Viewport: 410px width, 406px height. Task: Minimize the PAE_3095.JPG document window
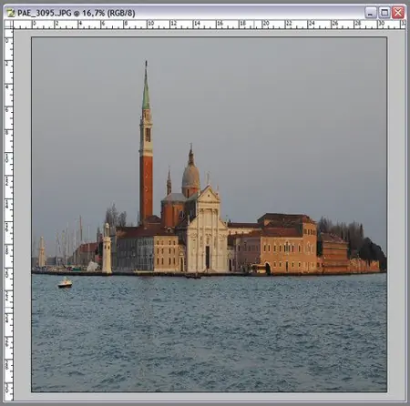click(371, 13)
